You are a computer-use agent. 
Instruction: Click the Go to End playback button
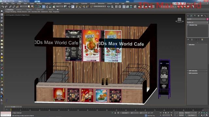[171, 113]
